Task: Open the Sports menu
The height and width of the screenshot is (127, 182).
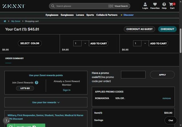Action: point(90,15)
